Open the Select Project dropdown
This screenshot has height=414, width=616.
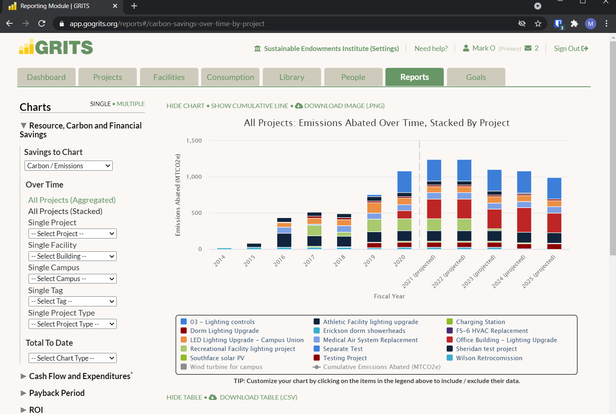(x=72, y=234)
